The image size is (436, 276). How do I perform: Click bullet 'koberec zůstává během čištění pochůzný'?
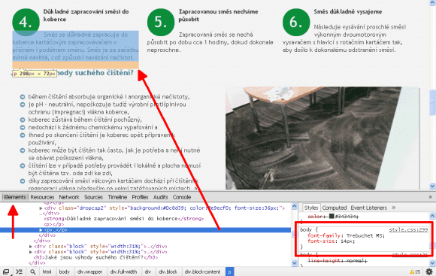click(85, 120)
